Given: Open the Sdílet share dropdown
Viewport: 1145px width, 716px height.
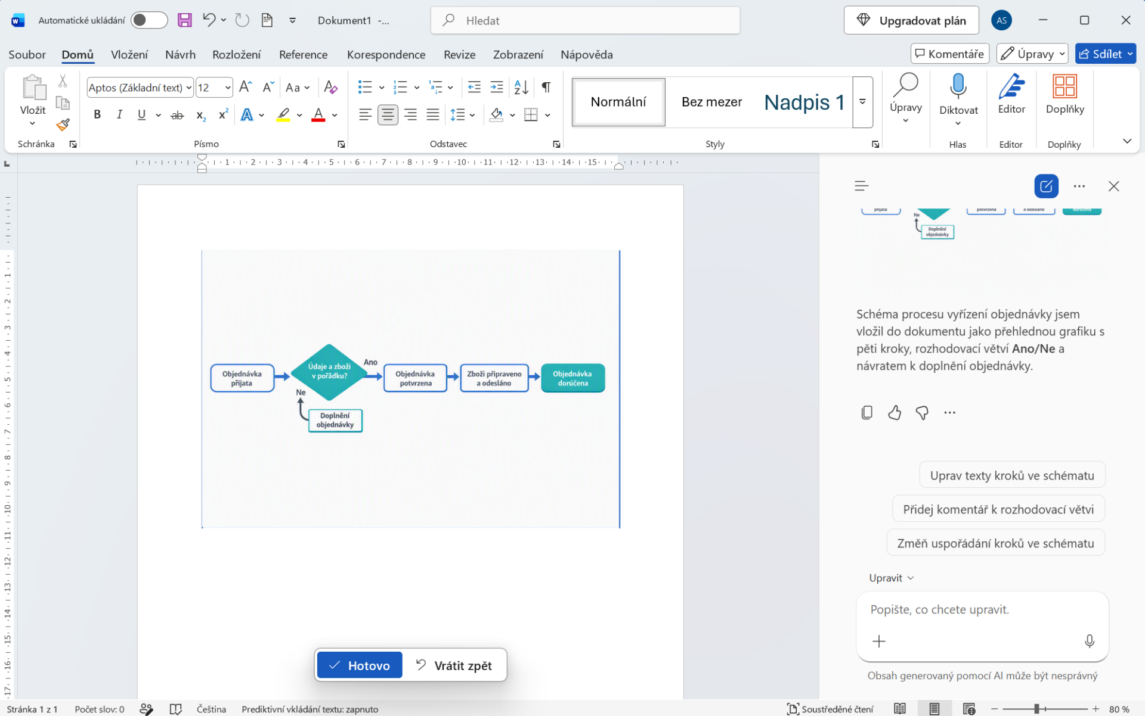Looking at the screenshot, I should [x=1129, y=54].
